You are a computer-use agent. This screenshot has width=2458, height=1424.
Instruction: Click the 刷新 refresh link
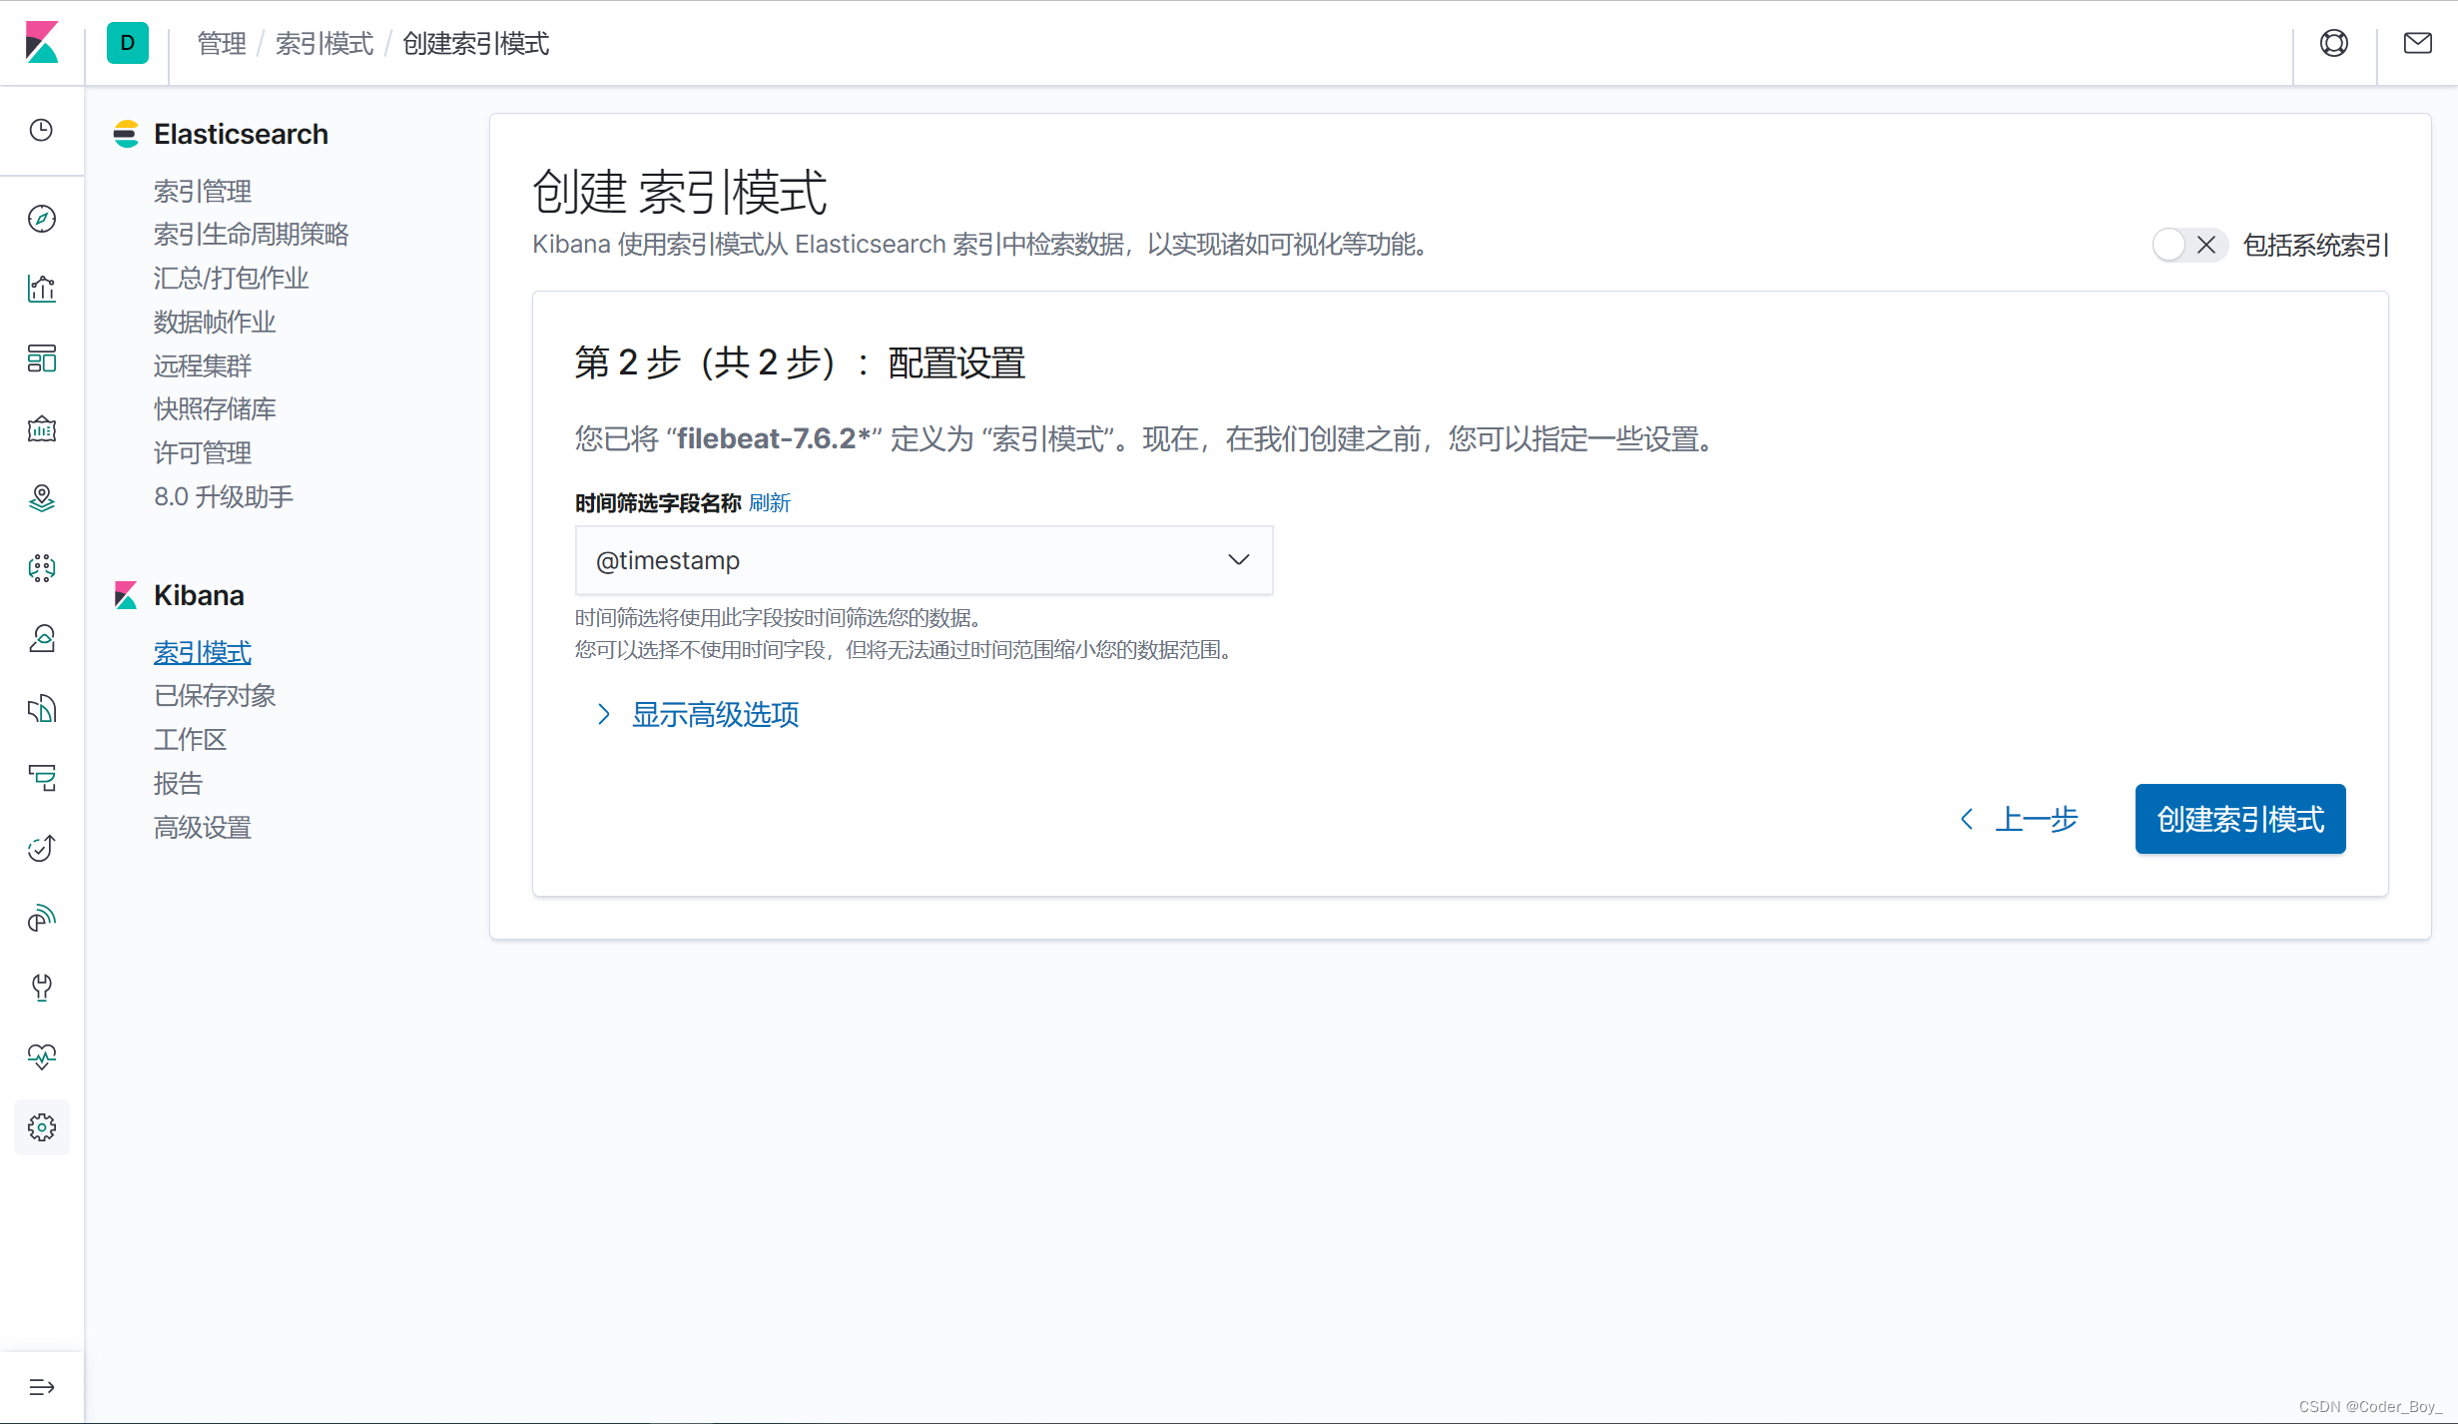770,502
